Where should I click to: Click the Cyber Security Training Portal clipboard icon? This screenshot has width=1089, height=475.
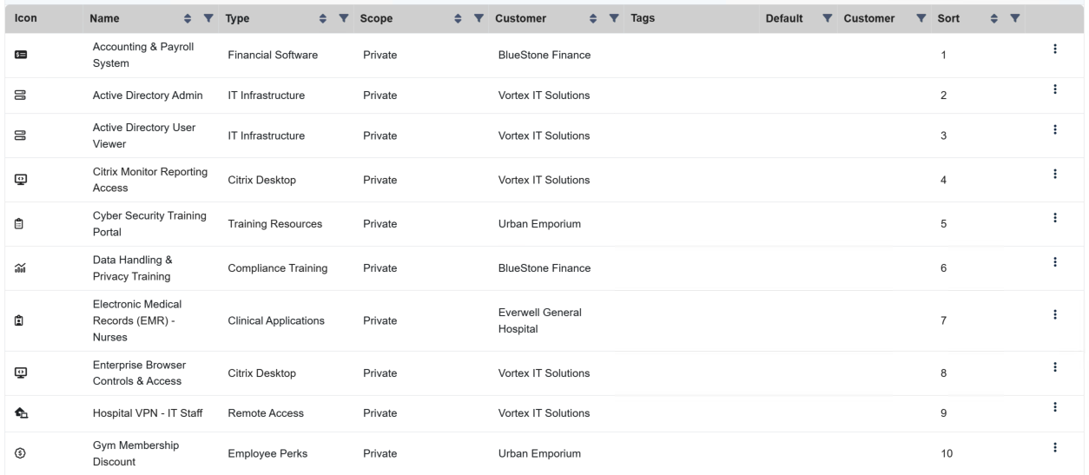(x=21, y=224)
